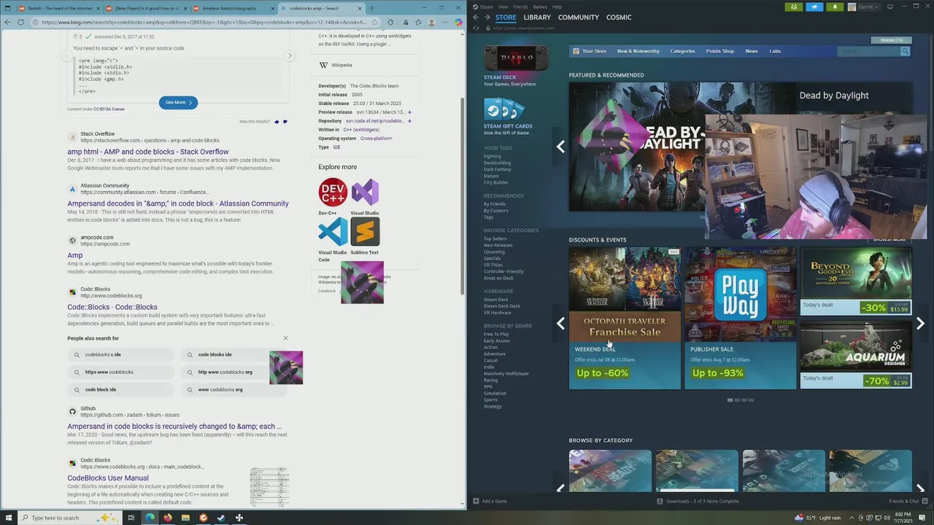Expand Preview release row plus icon
Image resolution: width=934 pixels, height=525 pixels.
coord(409,112)
